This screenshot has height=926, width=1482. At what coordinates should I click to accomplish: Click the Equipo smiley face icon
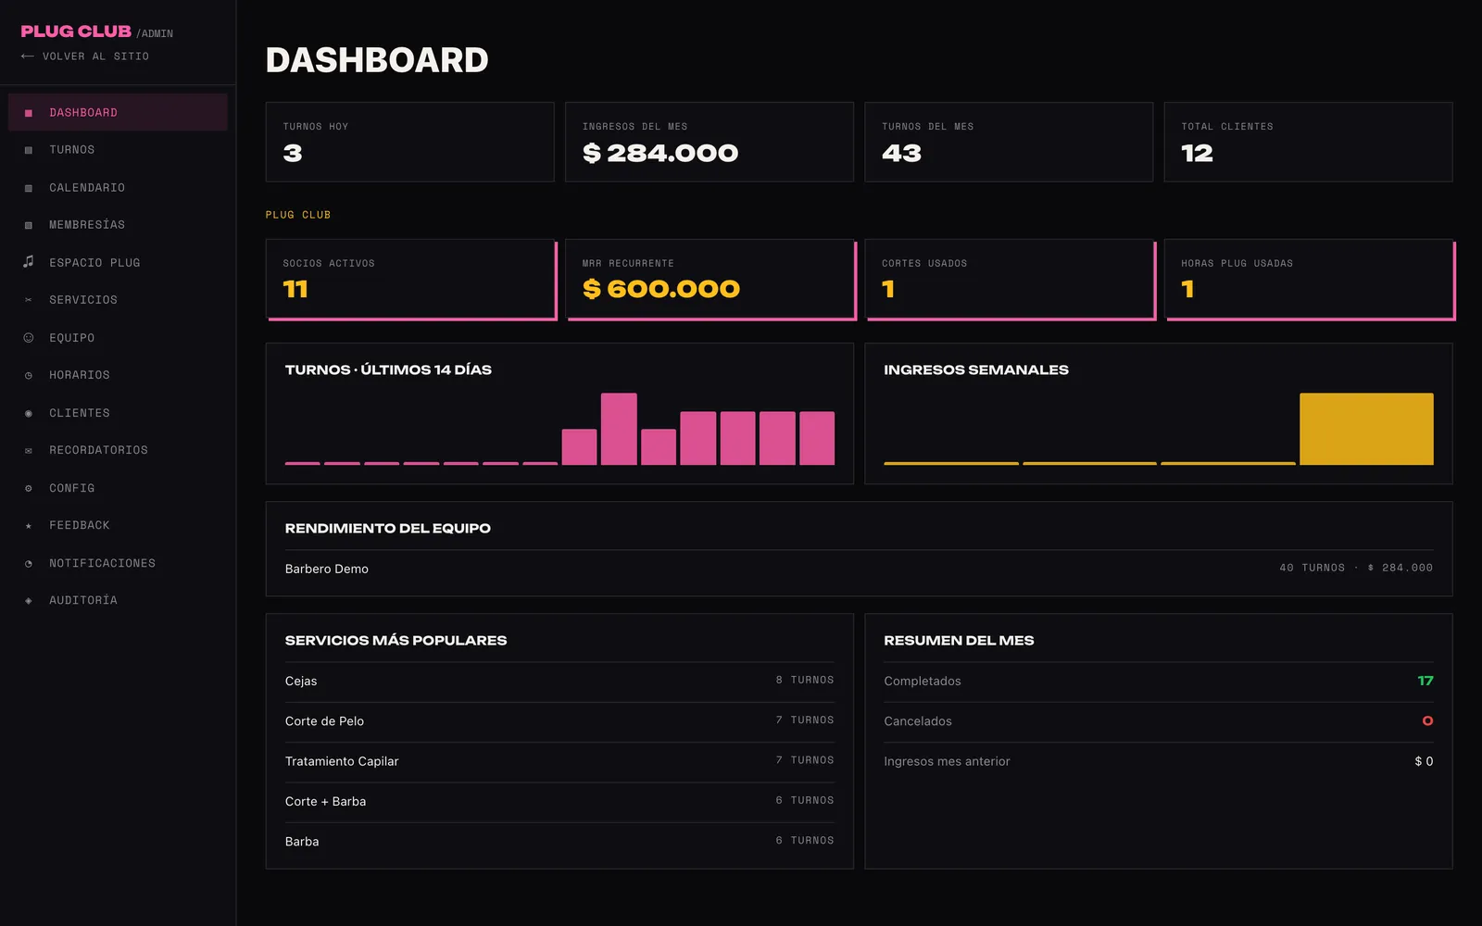[x=29, y=338]
